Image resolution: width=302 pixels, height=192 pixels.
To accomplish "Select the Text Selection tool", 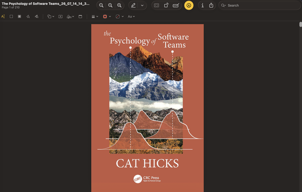I will [x=3, y=17].
